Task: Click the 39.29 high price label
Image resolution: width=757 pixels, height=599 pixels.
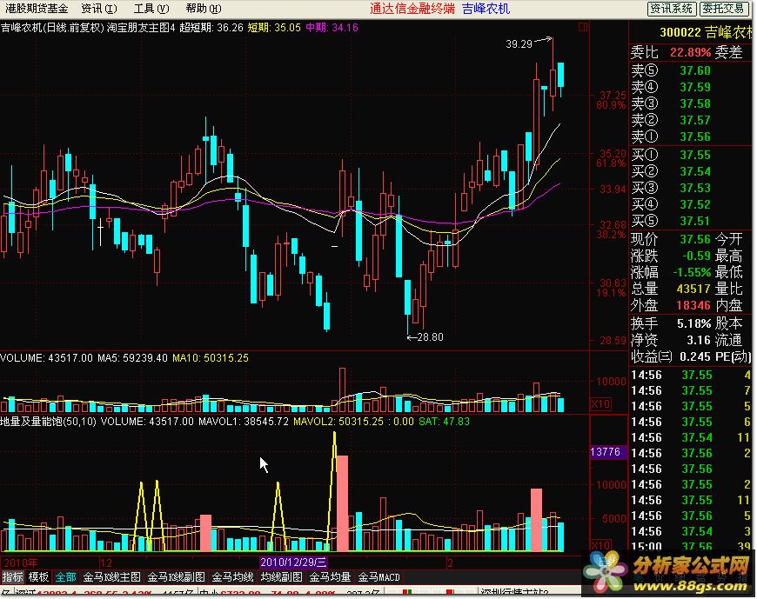Action: pyautogui.click(x=519, y=43)
